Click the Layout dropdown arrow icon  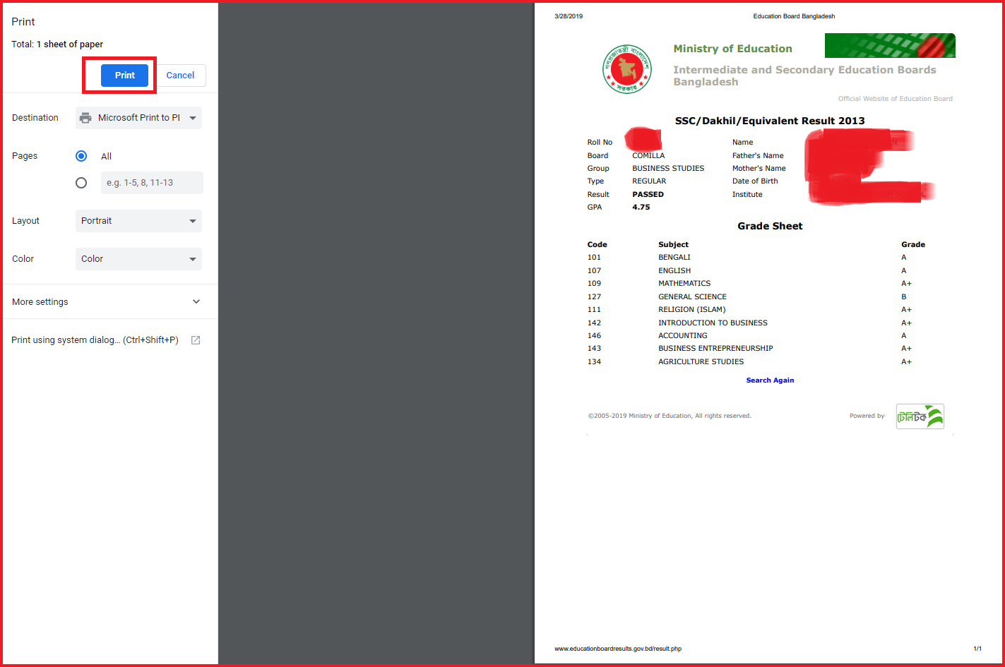191,220
